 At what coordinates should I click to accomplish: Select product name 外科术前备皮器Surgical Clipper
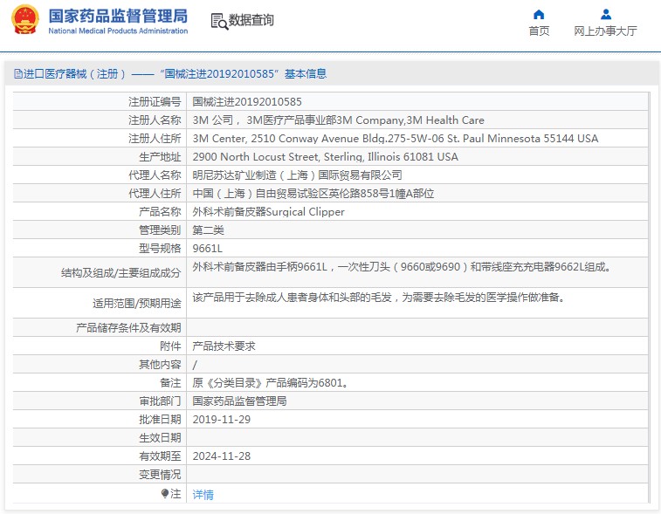pyautogui.click(x=269, y=212)
